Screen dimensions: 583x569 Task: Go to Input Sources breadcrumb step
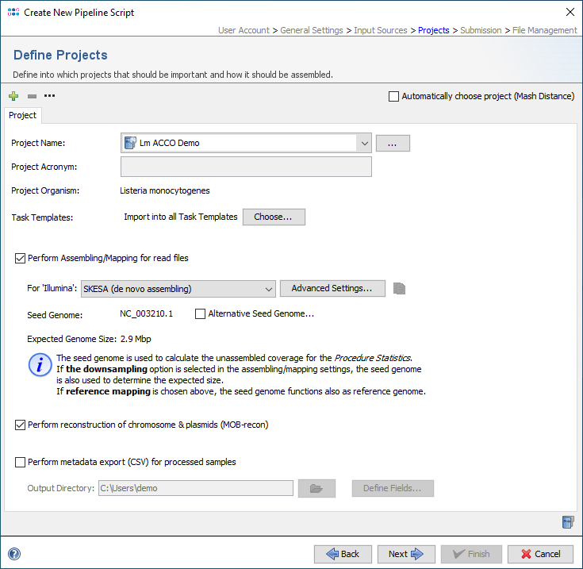pos(382,30)
